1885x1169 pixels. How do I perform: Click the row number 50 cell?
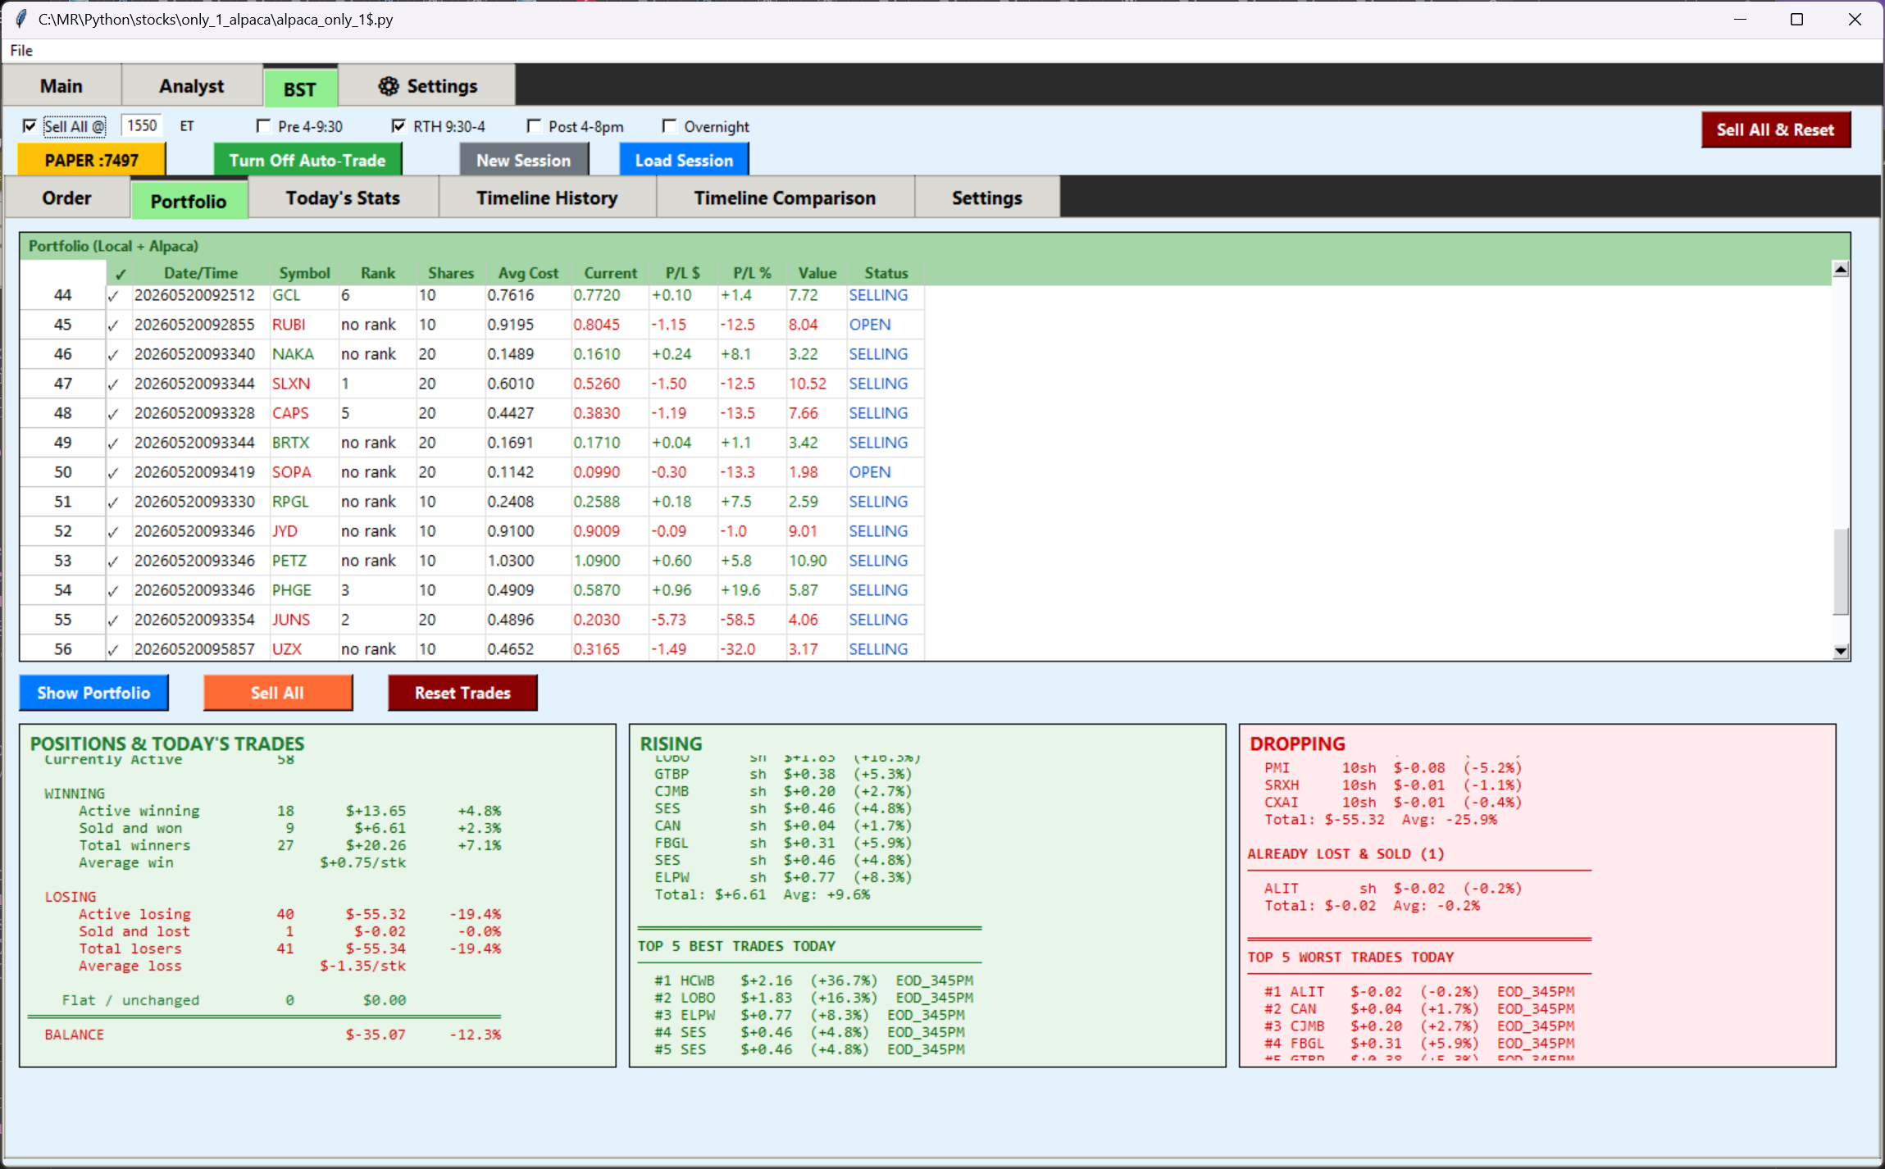tap(62, 472)
